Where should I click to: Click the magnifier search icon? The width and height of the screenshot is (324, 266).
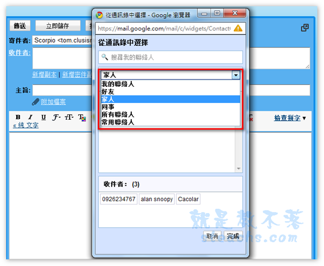coord(105,57)
